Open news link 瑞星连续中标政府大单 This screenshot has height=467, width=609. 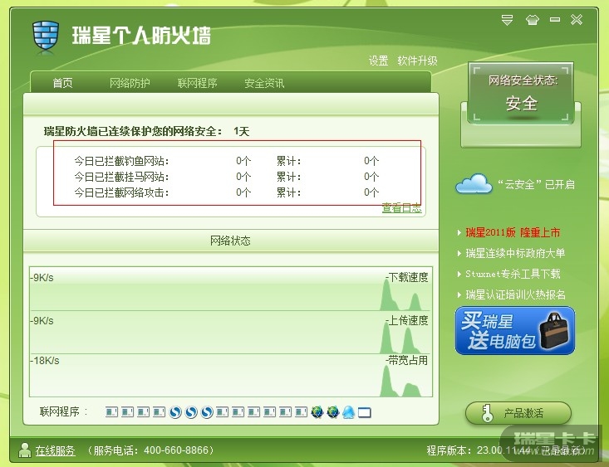tap(515, 253)
